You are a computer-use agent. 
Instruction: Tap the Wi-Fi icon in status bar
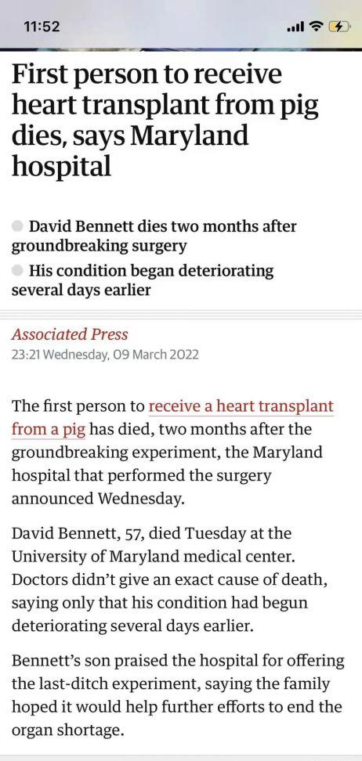315,26
